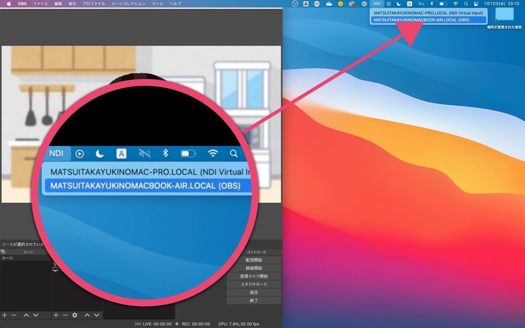This screenshot has width=525, height=328.
Task: Click the 録画開始 button
Action: pos(254,268)
